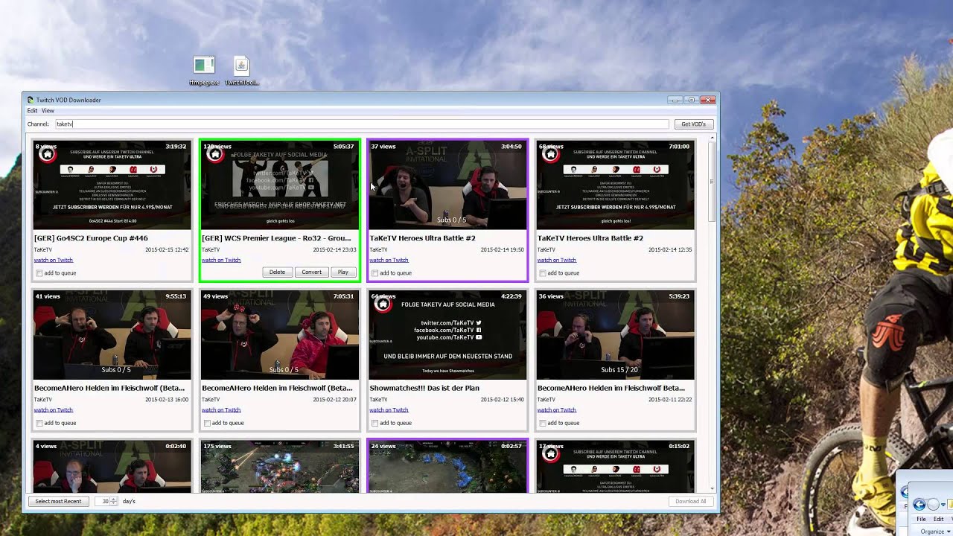Focus the Channel input containing taketv
The width and height of the screenshot is (953, 536).
(x=361, y=124)
